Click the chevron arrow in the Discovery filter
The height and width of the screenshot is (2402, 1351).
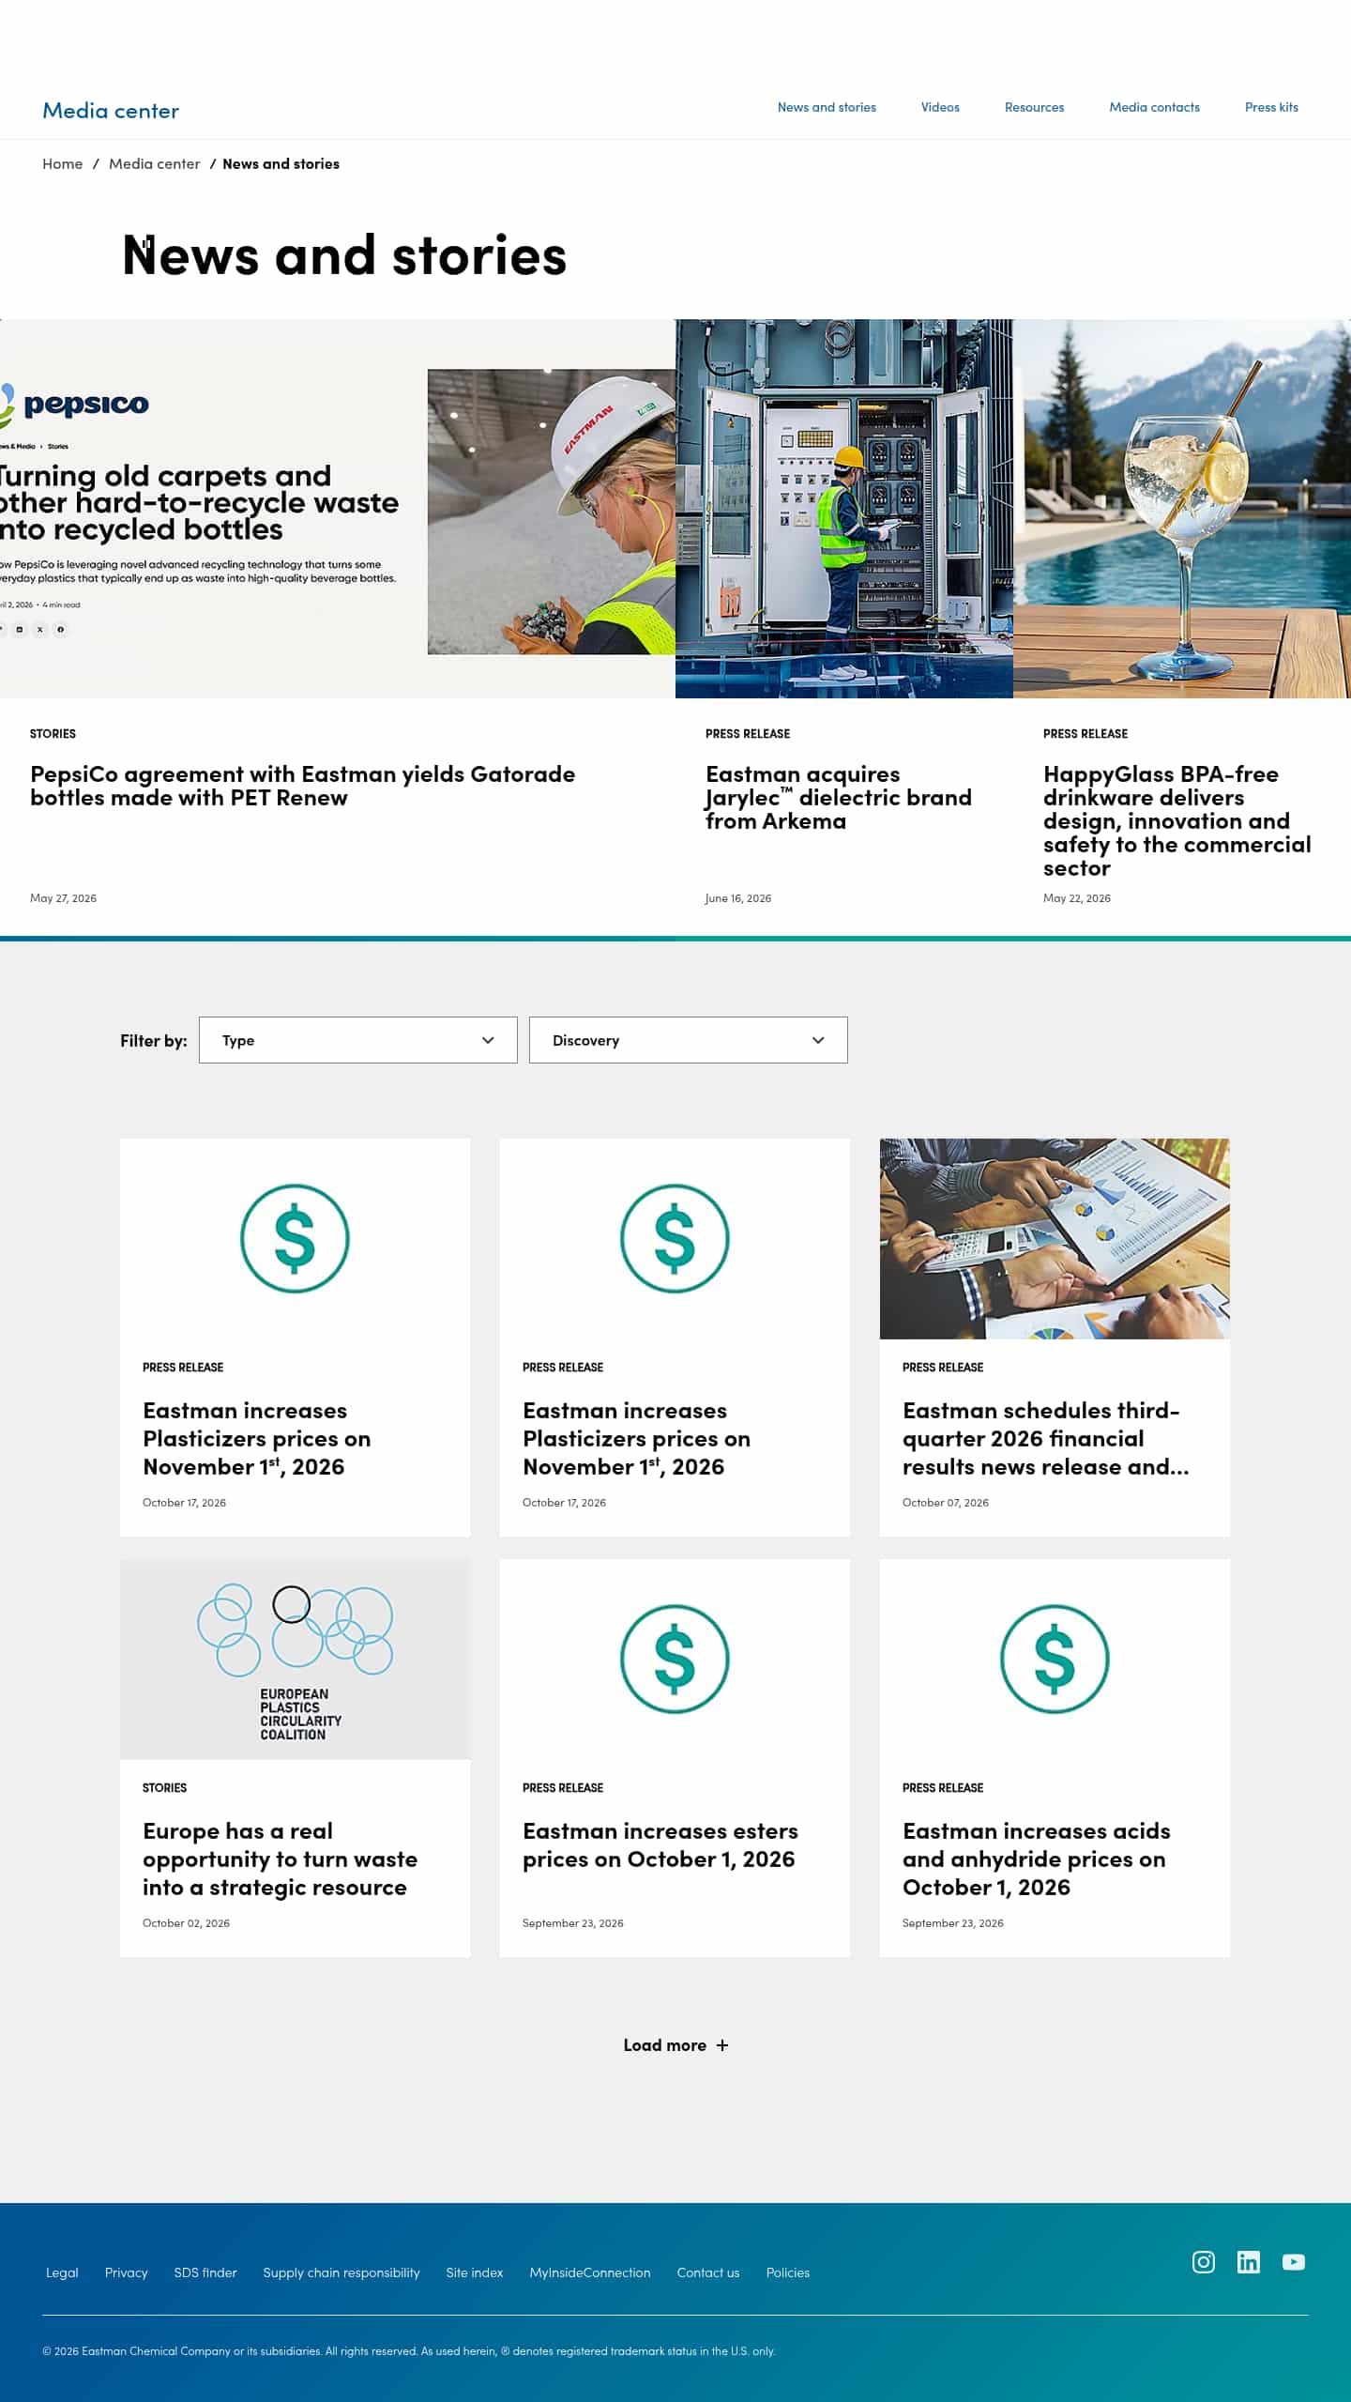pyautogui.click(x=818, y=1040)
